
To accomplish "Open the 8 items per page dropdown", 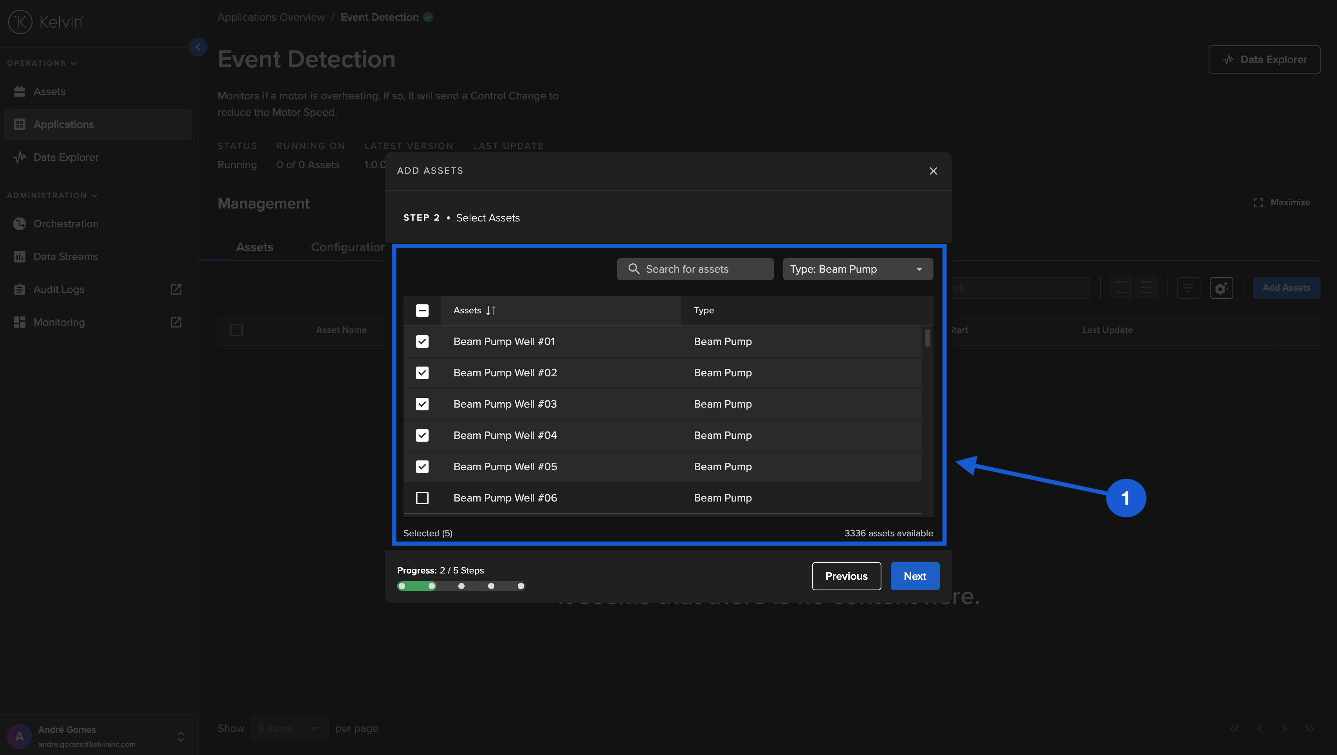I will point(288,728).
